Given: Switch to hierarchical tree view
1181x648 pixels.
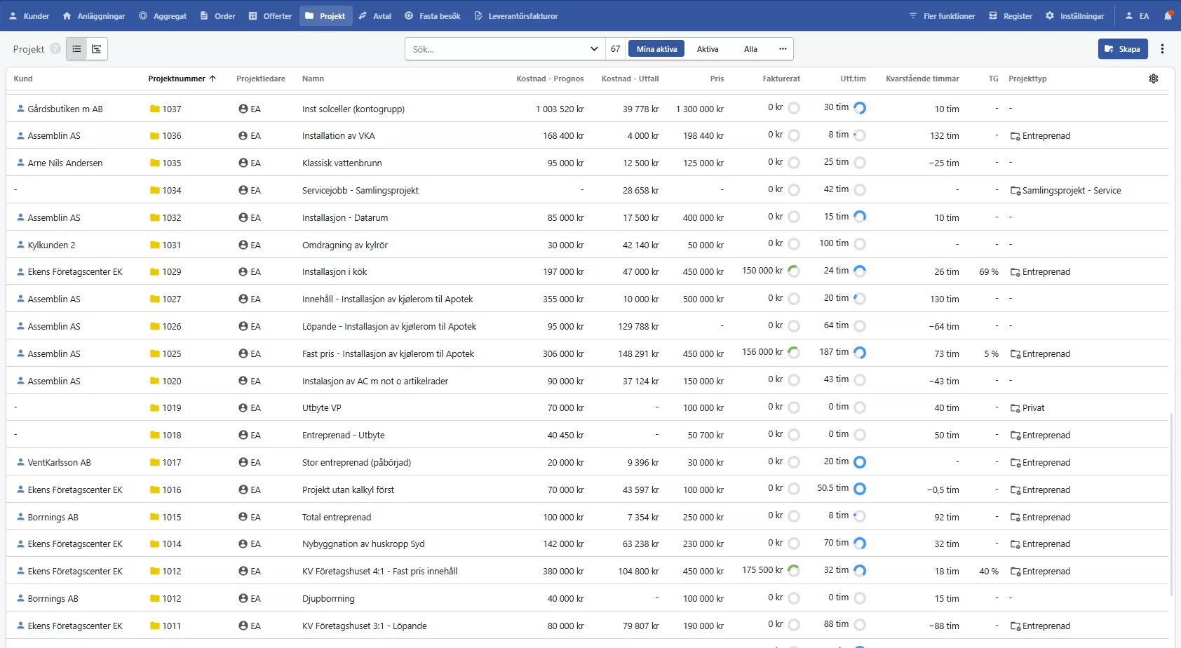Looking at the screenshot, I should point(97,49).
